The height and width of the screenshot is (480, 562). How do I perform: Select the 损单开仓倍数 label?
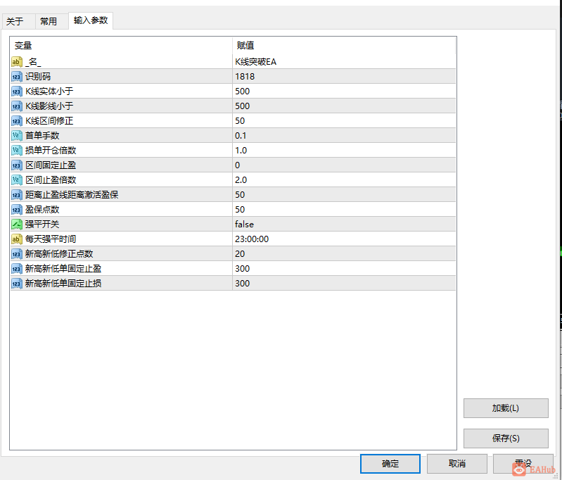[x=51, y=151]
